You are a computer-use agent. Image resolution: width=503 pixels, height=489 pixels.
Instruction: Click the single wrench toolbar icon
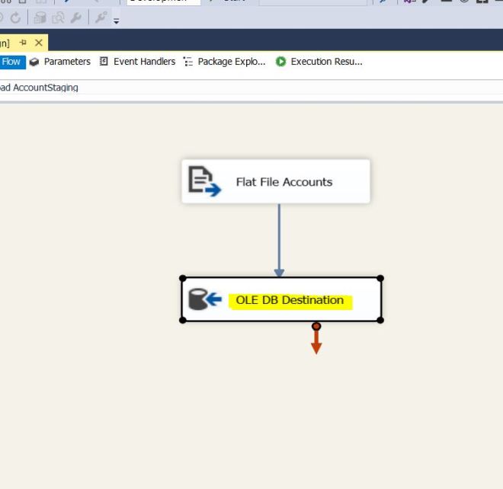[x=75, y=18]
